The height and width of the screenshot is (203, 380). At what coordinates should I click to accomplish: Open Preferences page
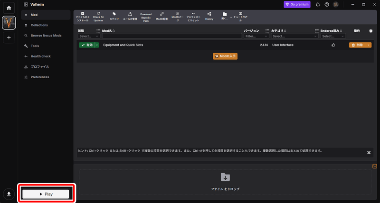(46, 77)
